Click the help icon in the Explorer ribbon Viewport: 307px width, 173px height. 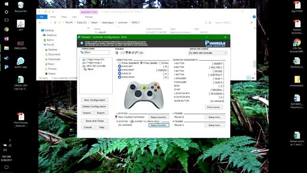[254, 17]
